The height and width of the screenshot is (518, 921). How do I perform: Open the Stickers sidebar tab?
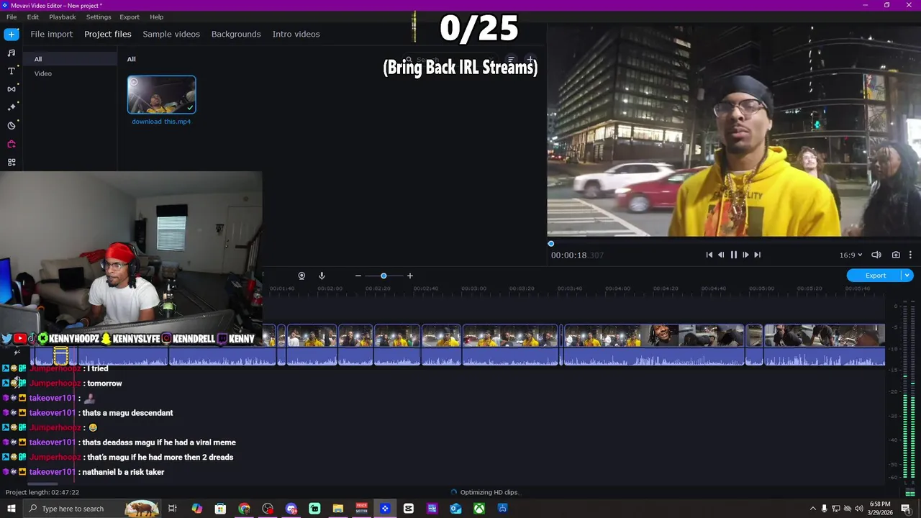tap(12, 126)
